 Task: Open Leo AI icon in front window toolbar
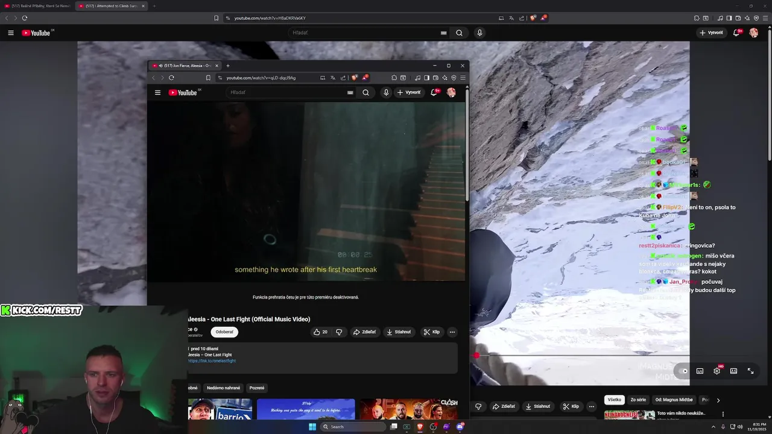(445, 78)
